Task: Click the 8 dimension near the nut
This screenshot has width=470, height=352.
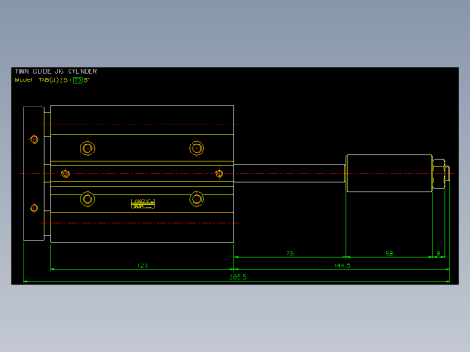Action: [x=438, y=254]
